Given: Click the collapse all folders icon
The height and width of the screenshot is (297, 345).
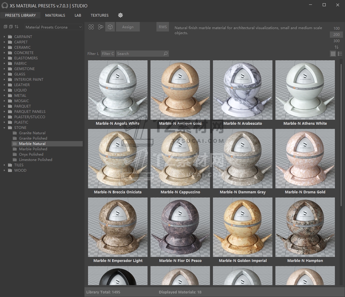Looking at the screenshot, I should point(11,27).
